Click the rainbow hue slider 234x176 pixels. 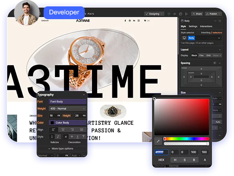pyautogui.click(x=186, y=139)
